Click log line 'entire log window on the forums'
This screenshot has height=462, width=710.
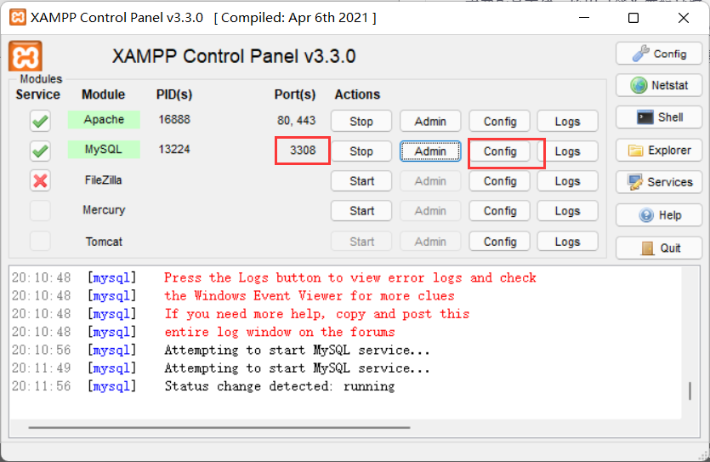click(280, 332)
